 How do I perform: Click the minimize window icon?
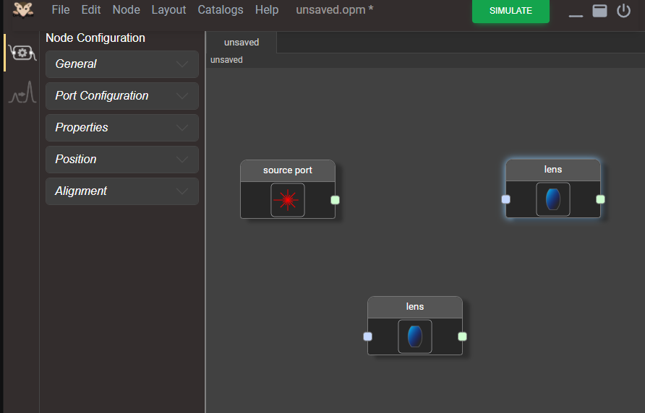click(576, 16)
